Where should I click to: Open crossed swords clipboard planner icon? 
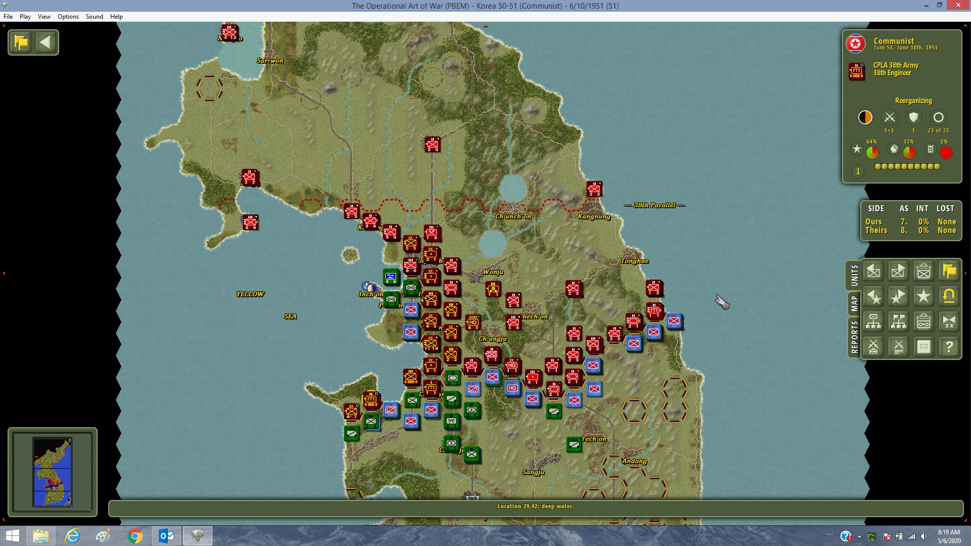click(873, 347)
